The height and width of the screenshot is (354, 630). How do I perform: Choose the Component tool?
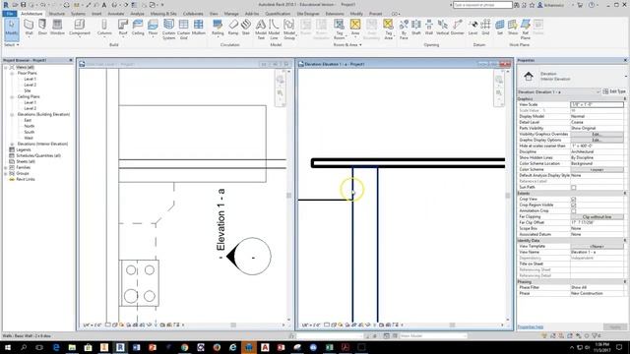coord(80,29)
